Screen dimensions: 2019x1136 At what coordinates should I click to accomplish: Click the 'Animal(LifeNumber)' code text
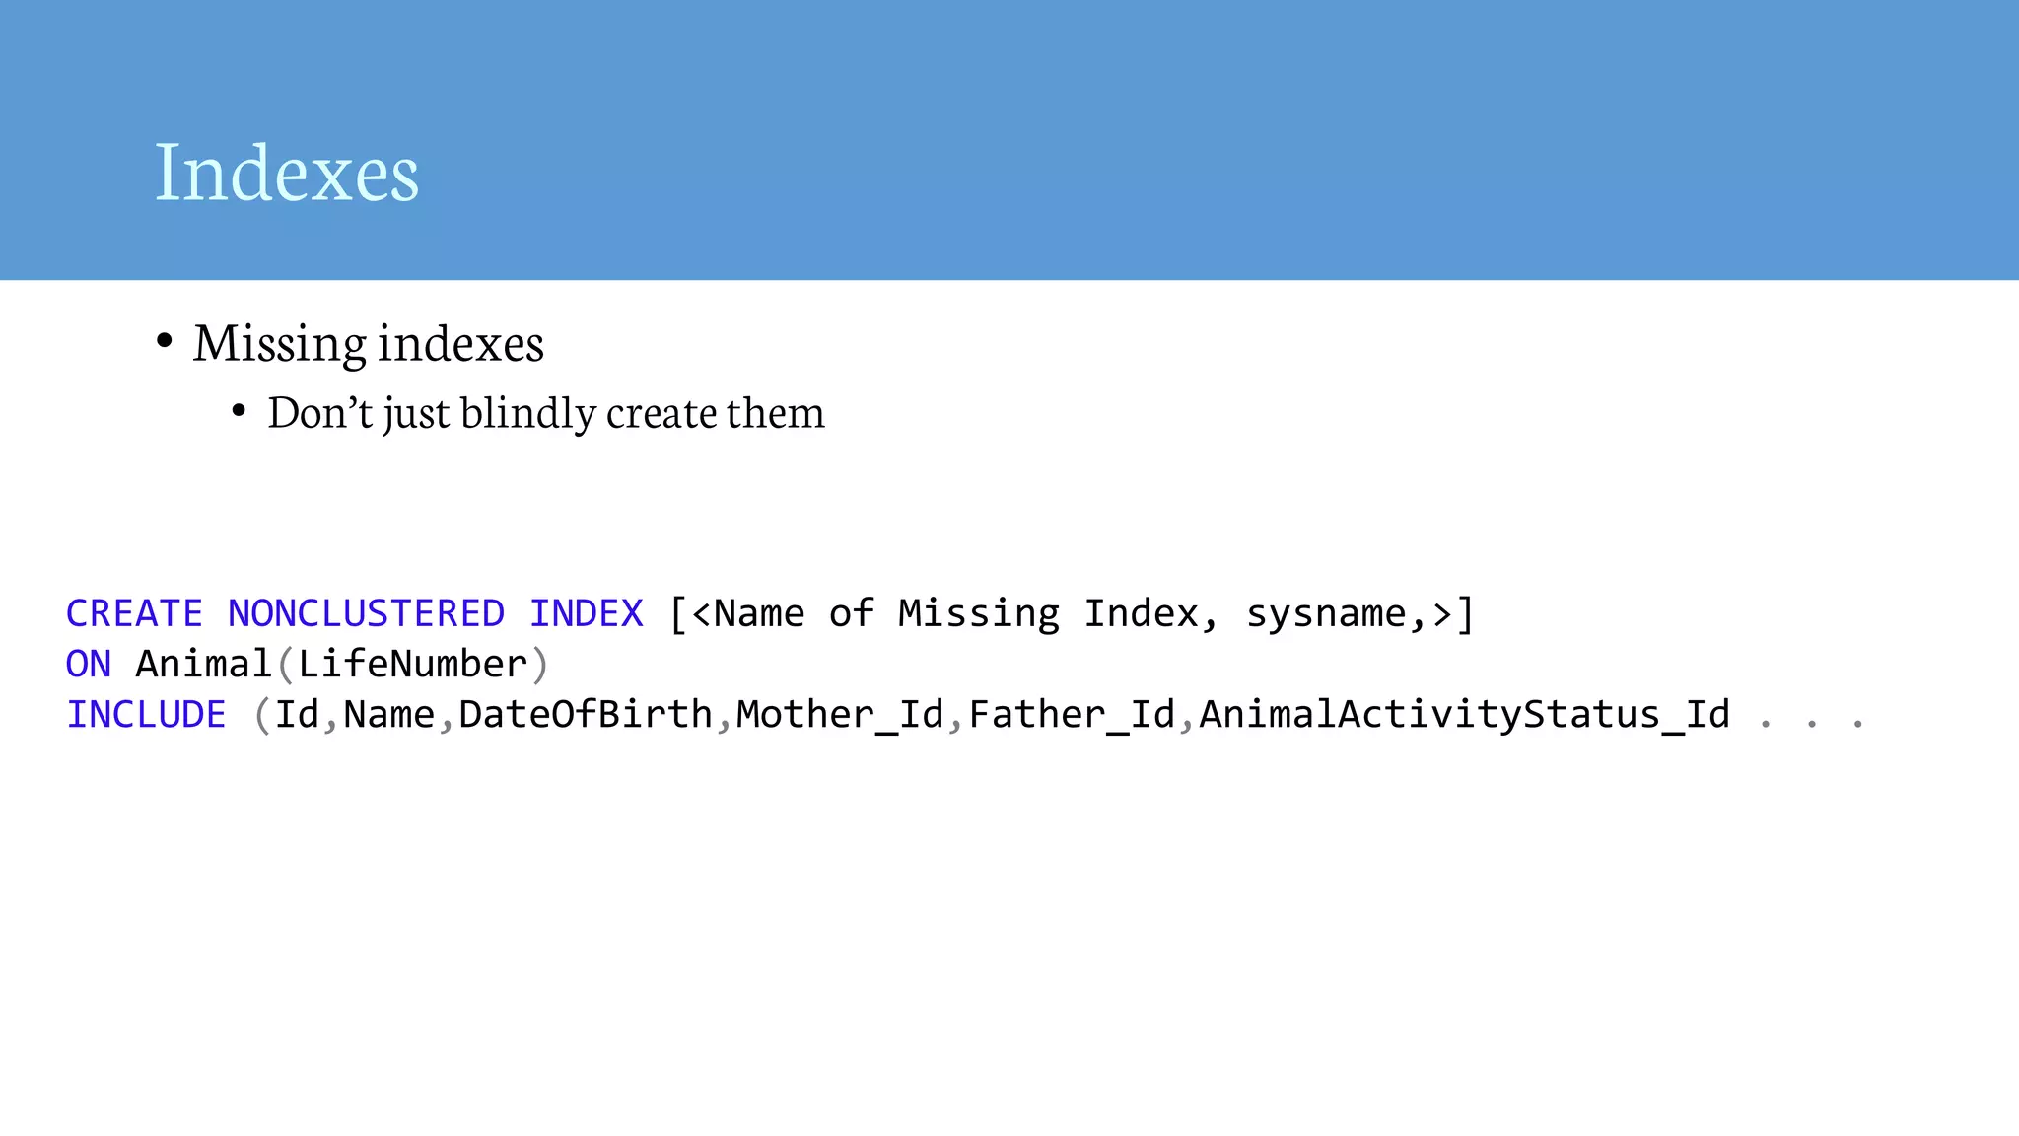(x=341, y=664)
